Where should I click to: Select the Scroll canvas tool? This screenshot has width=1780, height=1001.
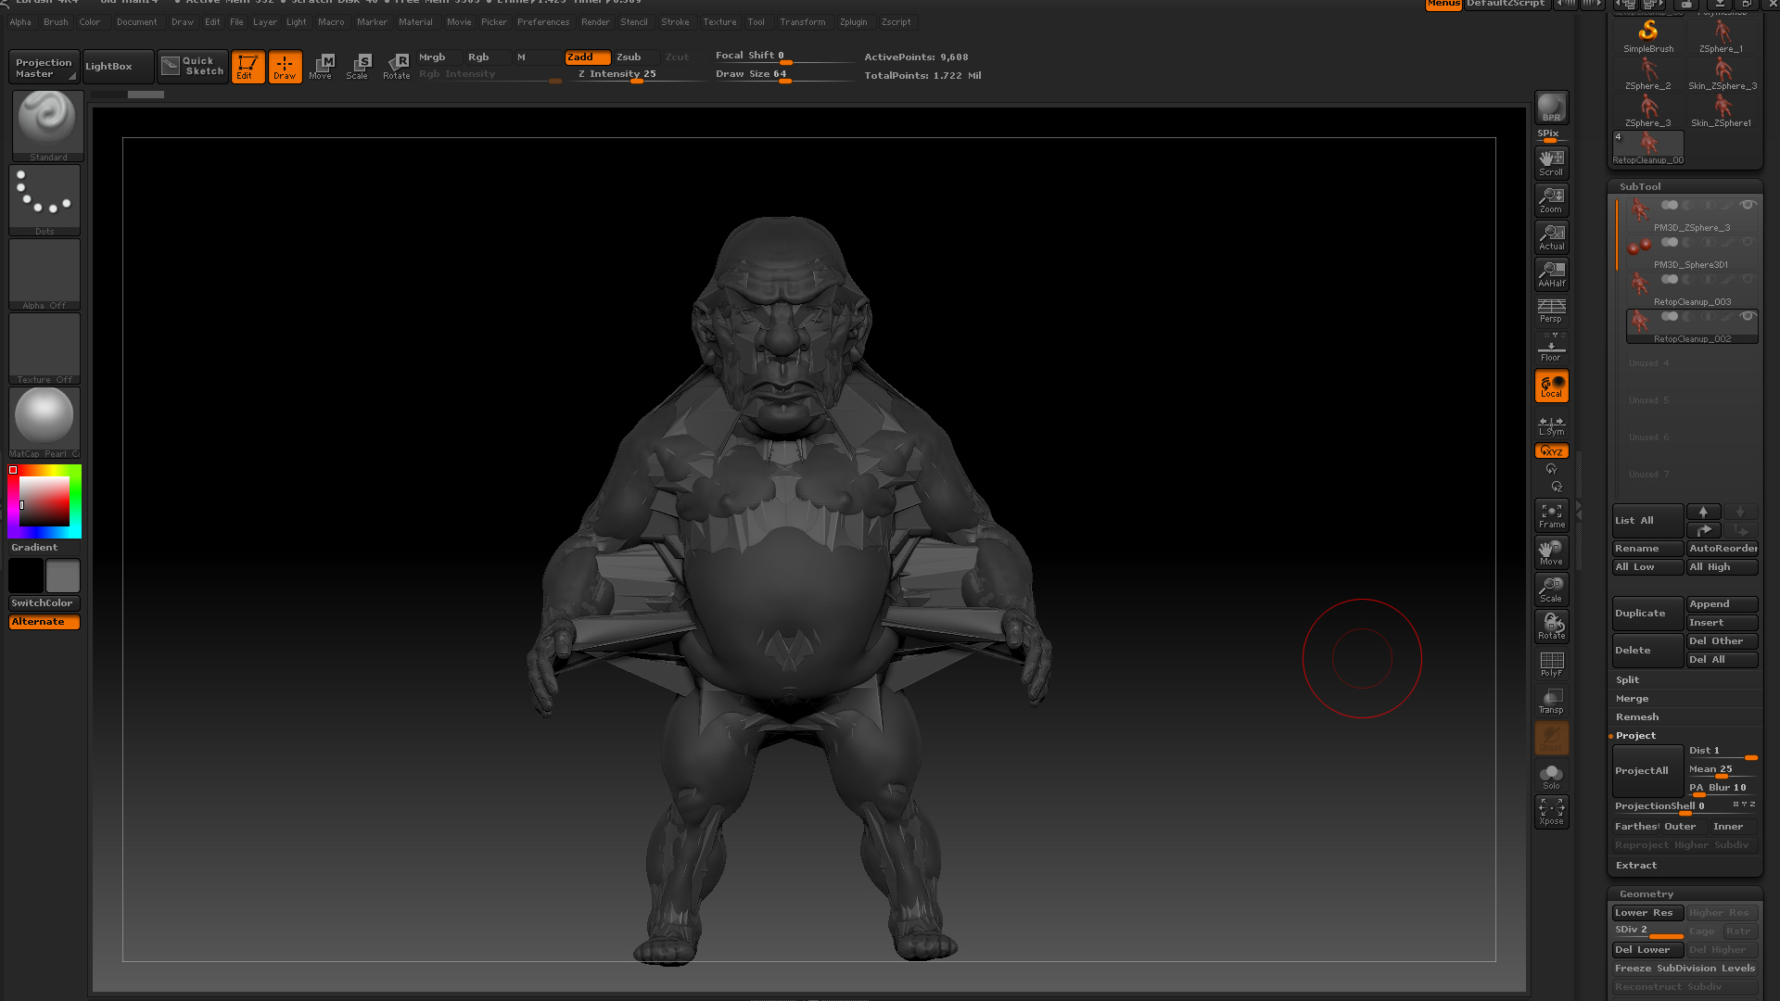(1551, 162)
